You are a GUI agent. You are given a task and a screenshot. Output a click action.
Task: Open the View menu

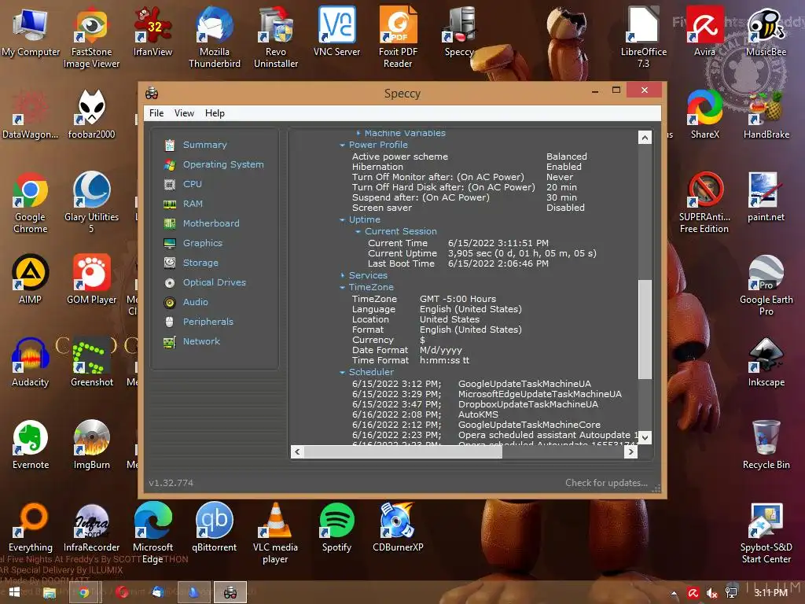(184, 113)
